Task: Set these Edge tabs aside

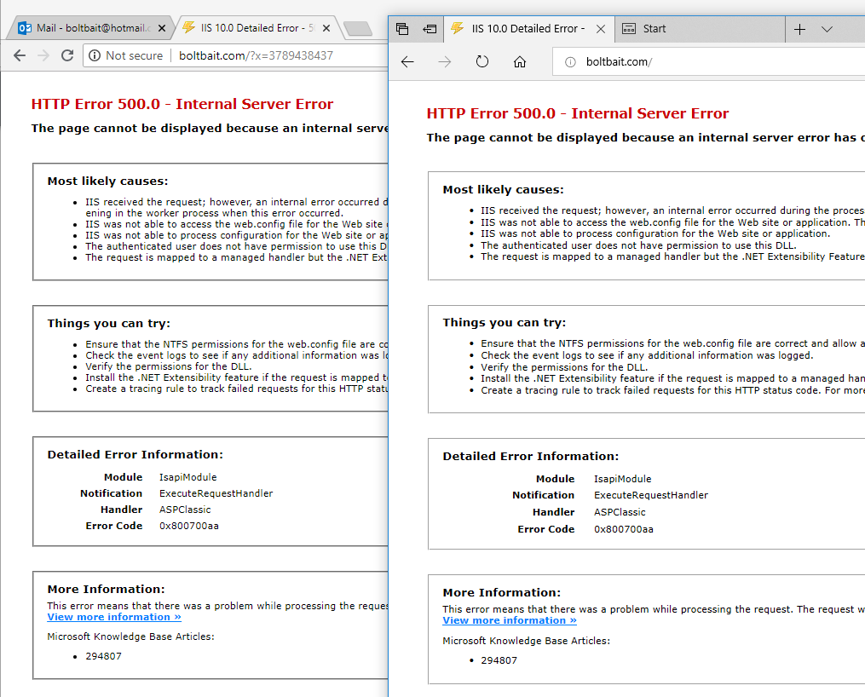Action: 430,29
